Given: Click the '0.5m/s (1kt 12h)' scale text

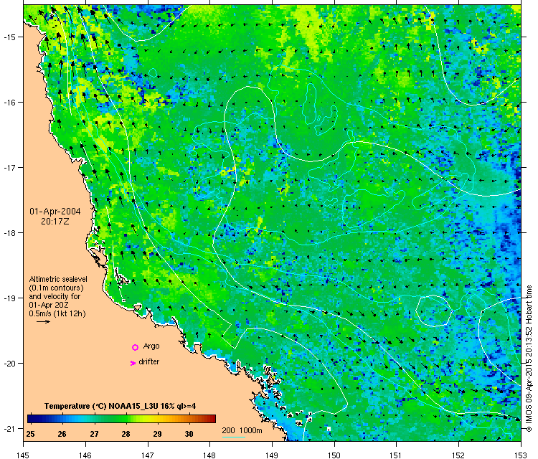Looking at the screenshot, I should (57, 313).
